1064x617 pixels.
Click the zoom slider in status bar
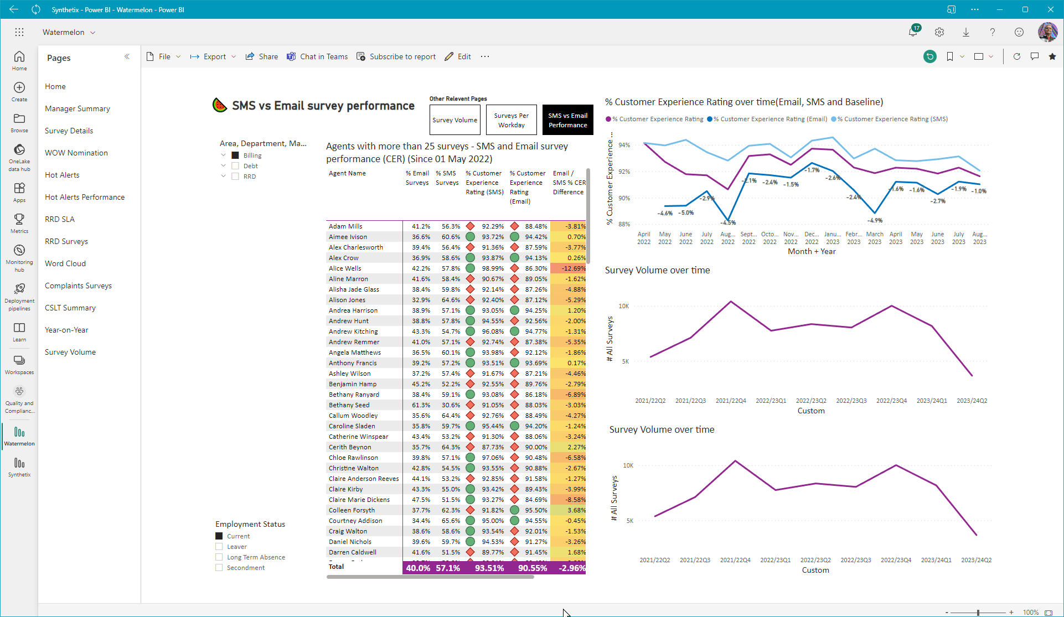click(978, 612)
